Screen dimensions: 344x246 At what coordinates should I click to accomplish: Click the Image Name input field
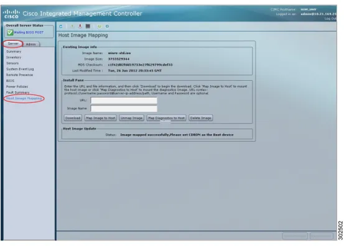coord(124,109)
